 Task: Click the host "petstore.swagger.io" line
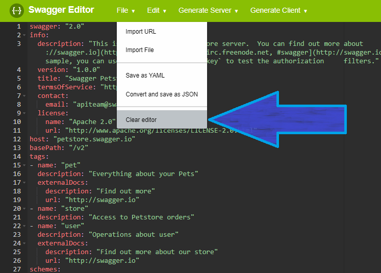click(x=83, y=139)
